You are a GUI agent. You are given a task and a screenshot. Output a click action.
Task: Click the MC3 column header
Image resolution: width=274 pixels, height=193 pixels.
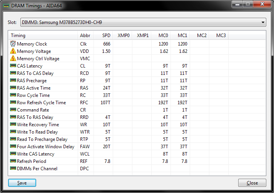click(219, 36)
